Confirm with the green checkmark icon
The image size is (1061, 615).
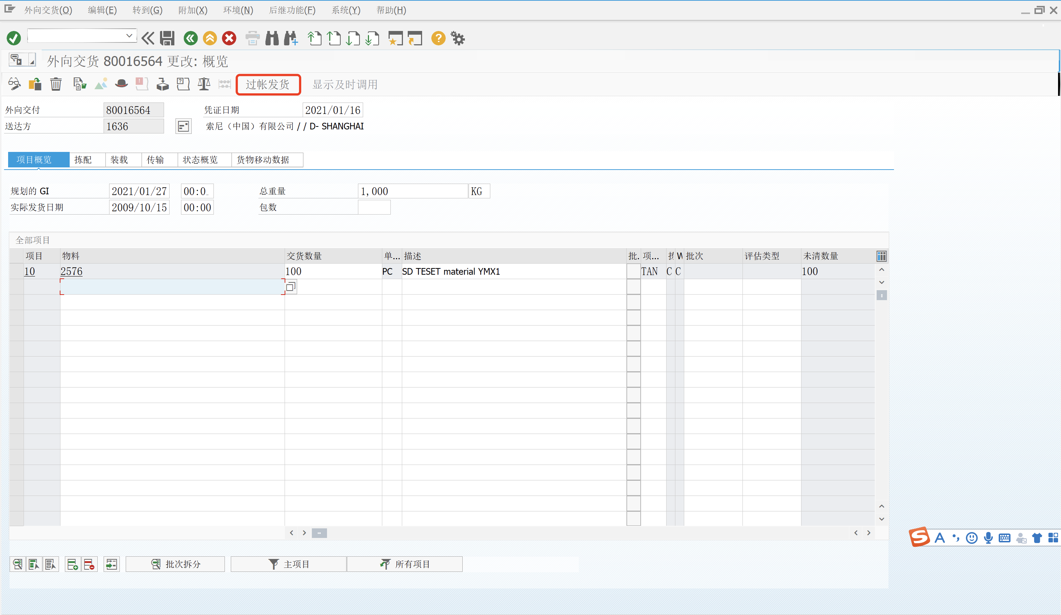pos(13,38)
